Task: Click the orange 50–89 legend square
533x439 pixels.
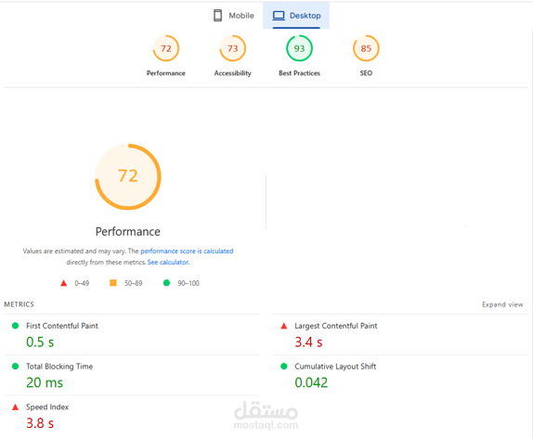Action: pos(113,283)
